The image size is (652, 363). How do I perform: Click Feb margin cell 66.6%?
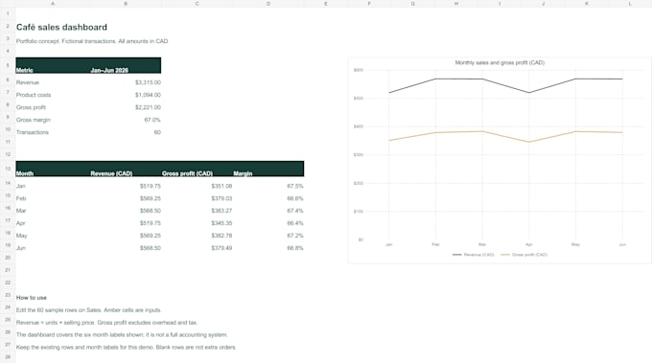click(x=295, y=198)
